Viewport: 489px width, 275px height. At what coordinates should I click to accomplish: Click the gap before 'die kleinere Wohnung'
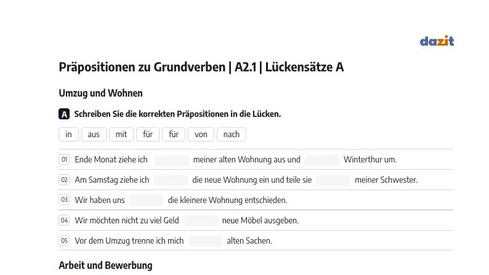click(x=147, y=201)
